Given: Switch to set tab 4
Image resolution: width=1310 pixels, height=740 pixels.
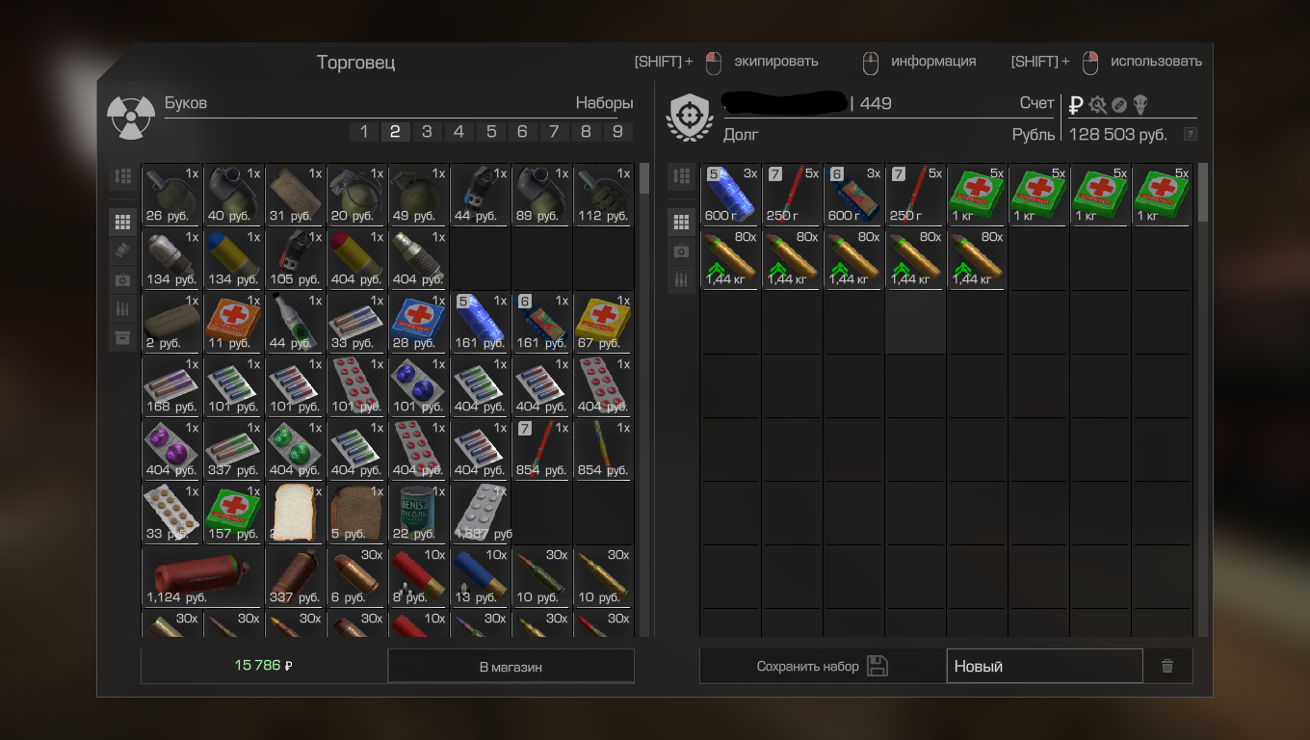Looking at the screenshot, I should pyautogui.click(x=458, y=132).
